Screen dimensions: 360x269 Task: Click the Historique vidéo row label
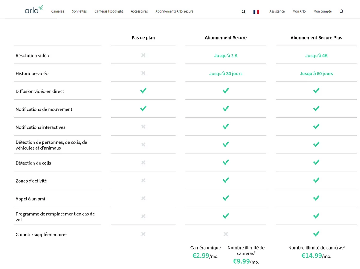[x=32, y=73]
